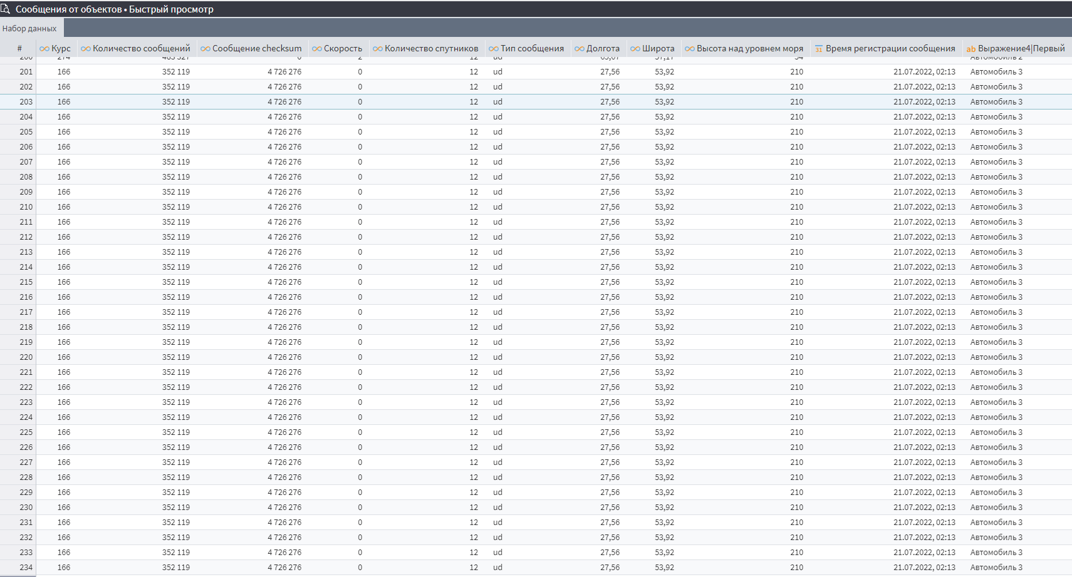Click the numeric icon beside Широта
The height and width of the screenshot is (577, 1072).
pyautogui.click(x=635, y=49)
